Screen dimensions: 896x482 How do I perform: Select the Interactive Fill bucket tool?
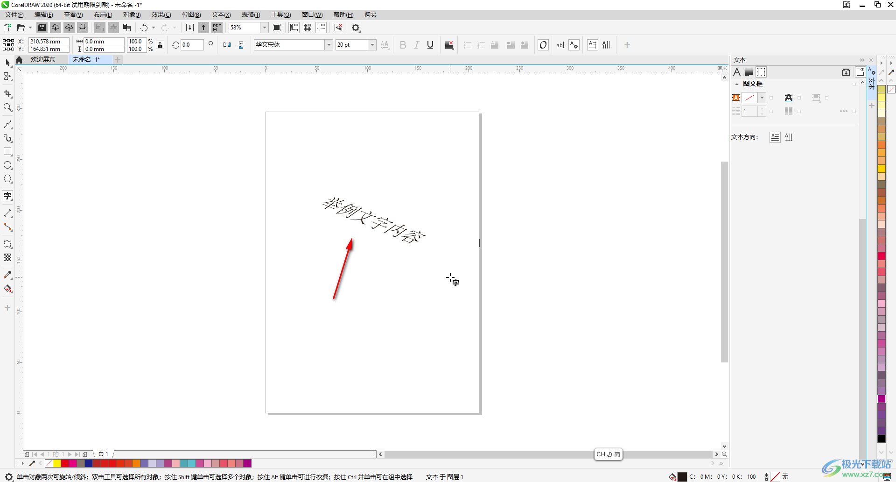7,289
